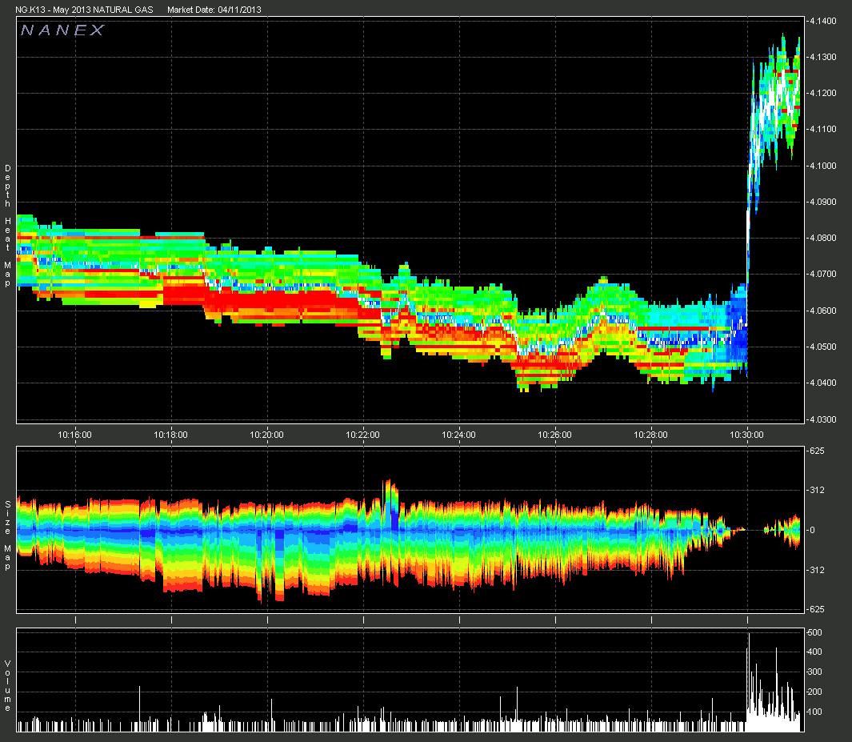This screenshot has height=742, width=852.
Task: Select the 4.0900 price axis label
Action: 822,202
